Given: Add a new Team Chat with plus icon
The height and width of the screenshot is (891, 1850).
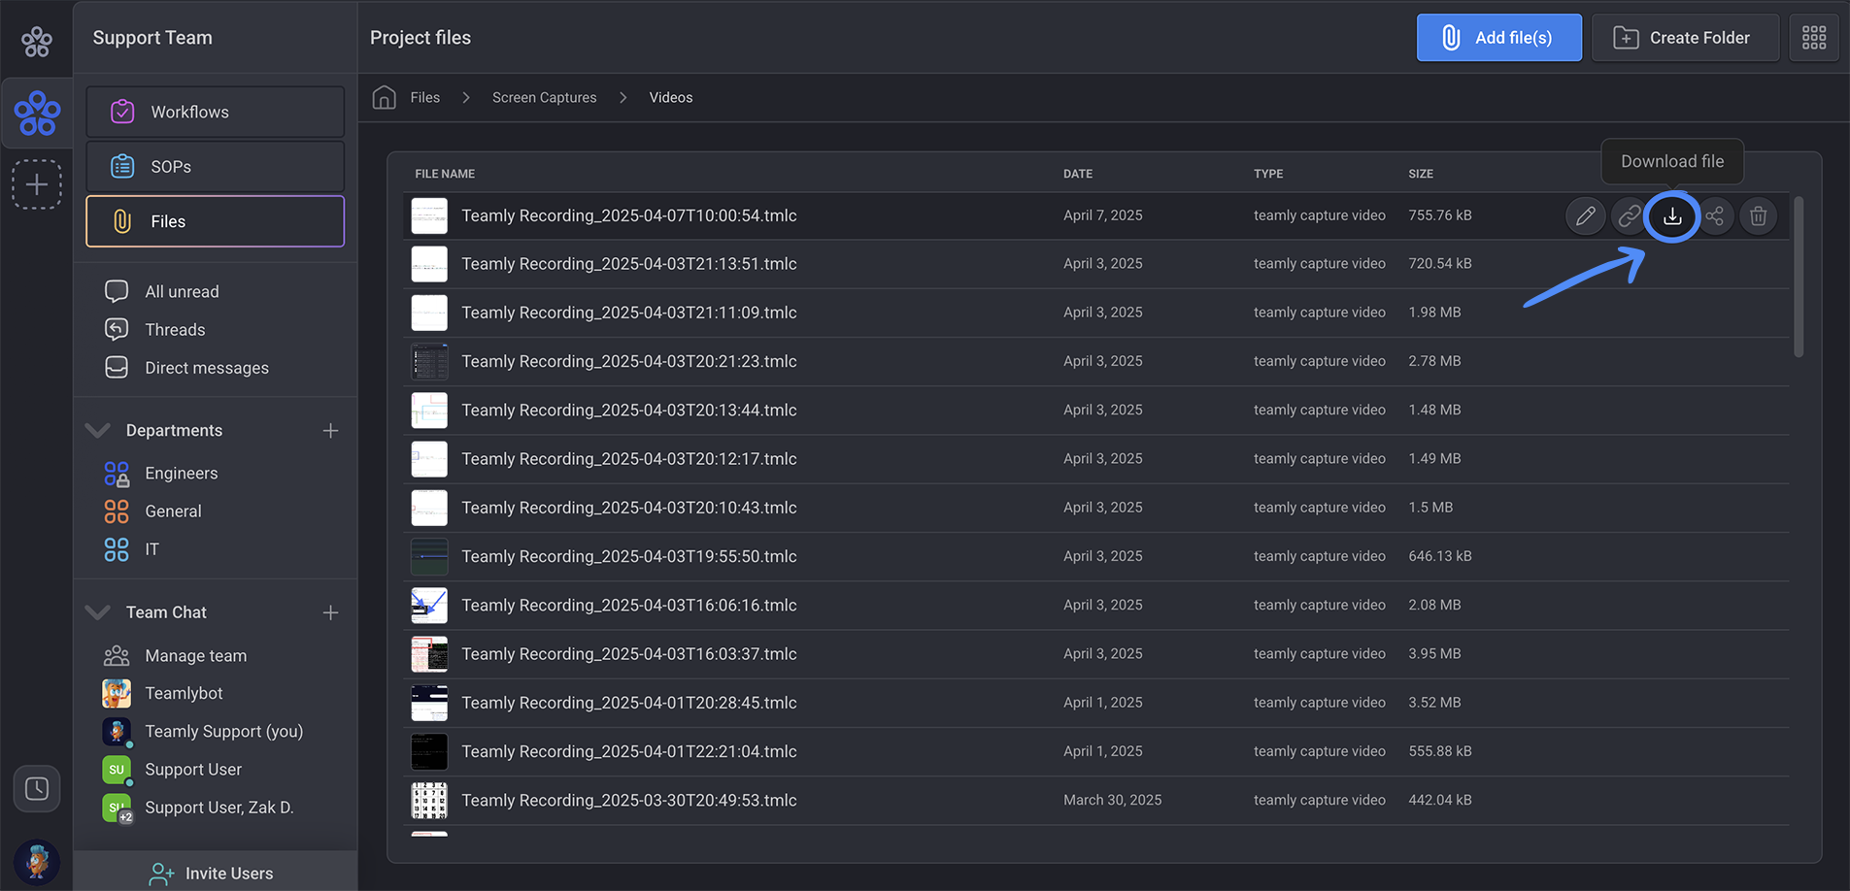Looking at the screenshot, I should tap(330, 612).
